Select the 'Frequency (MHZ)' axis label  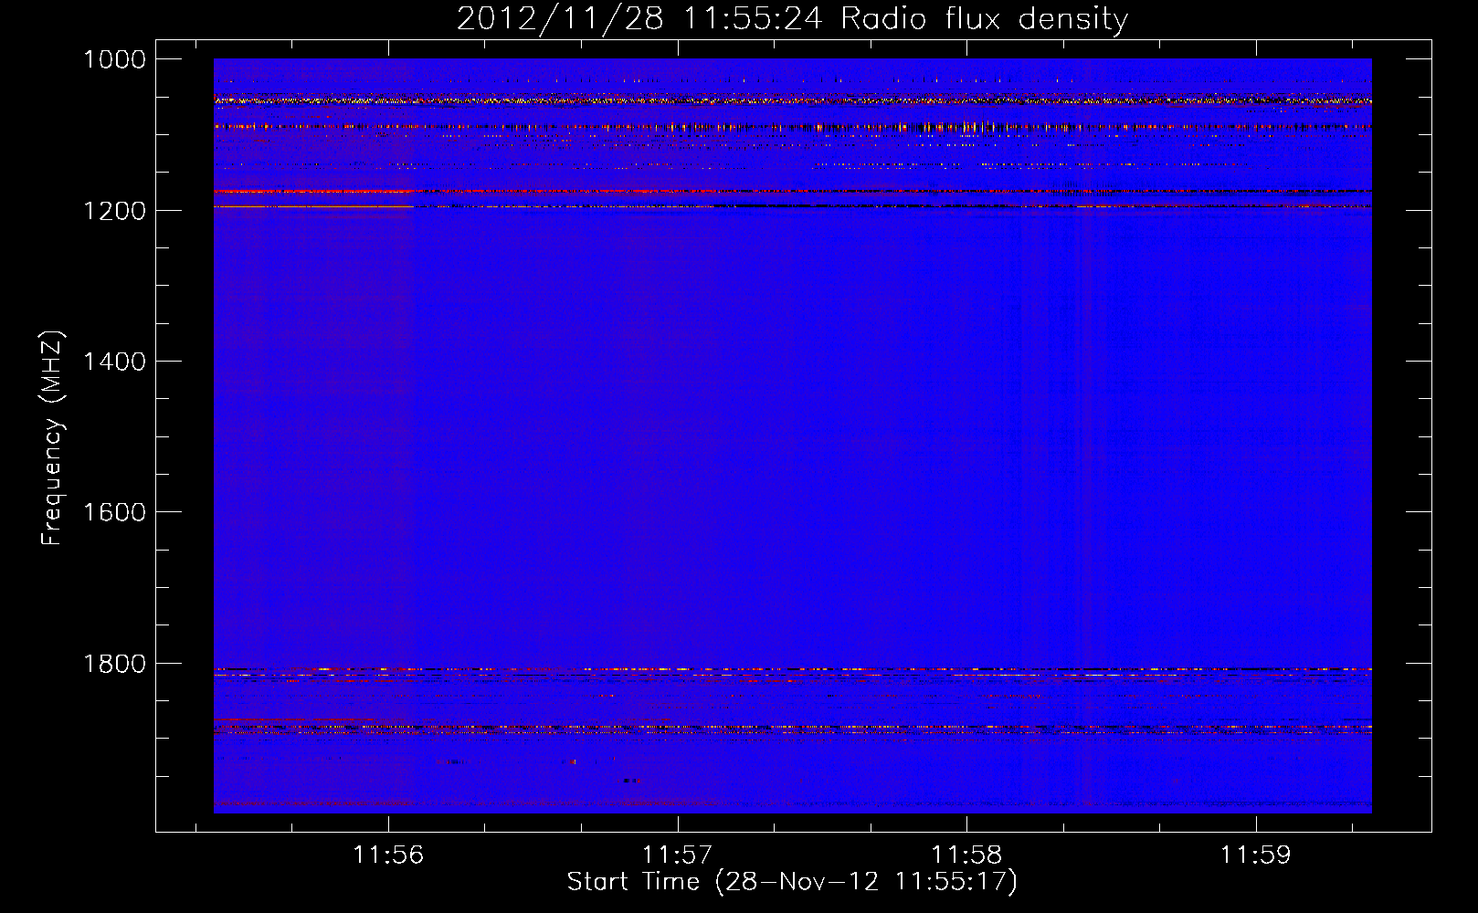coord(52,438)
